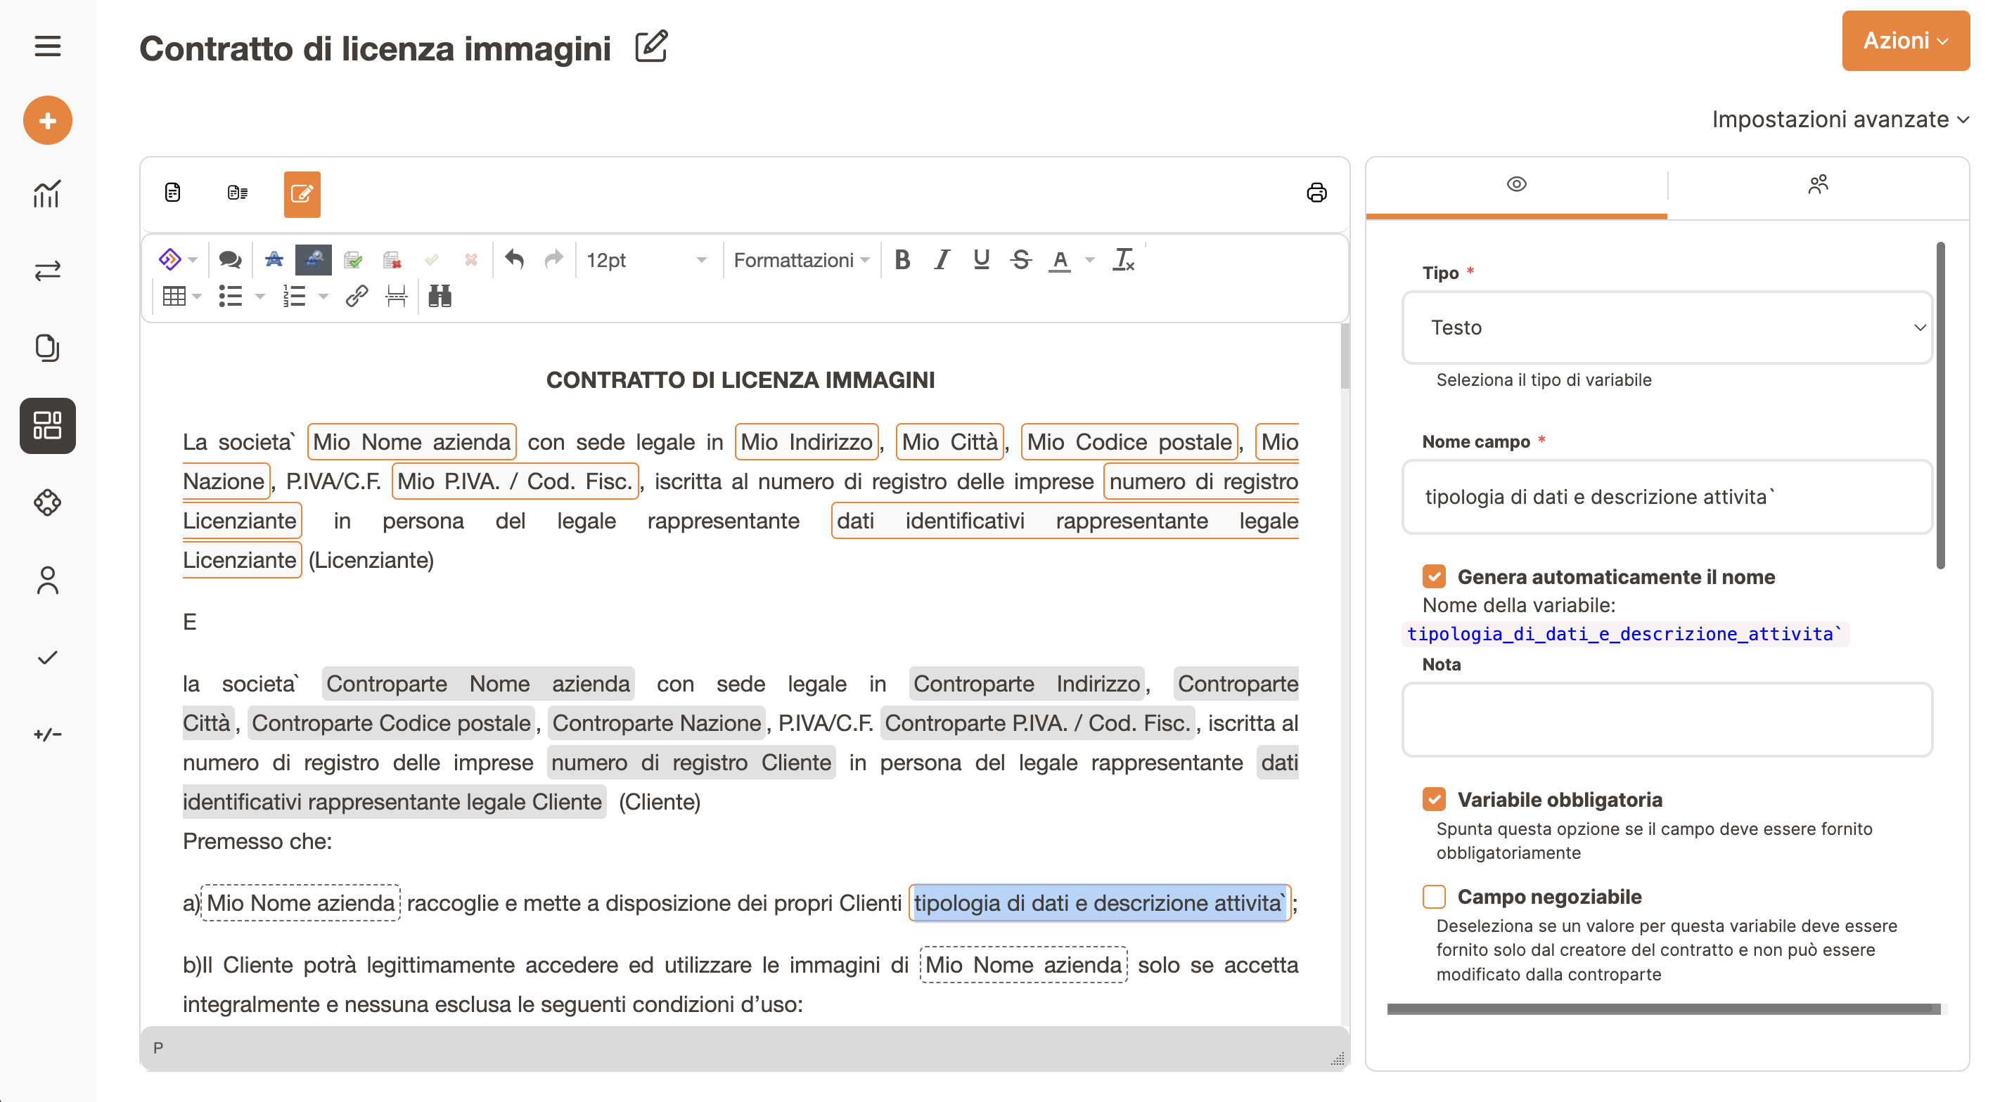Screen dimensions: 2007x1102
Task: Open the text color picker arrow
Action: tap(1090, 259)
